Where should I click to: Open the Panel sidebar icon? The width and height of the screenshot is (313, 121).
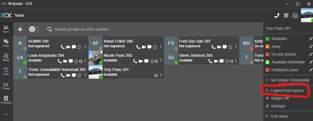[6, 86]
